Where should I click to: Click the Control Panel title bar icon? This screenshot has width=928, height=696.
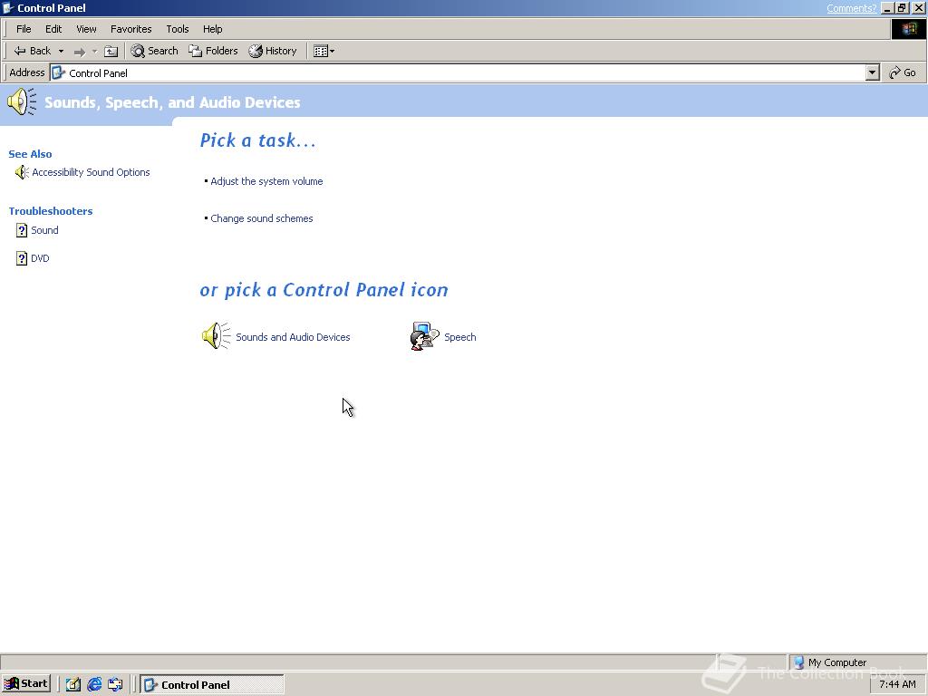(7, 7)
